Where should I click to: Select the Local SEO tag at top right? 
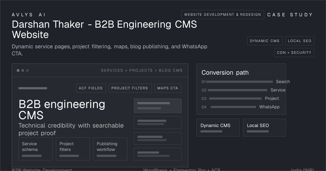coord(300,41)
